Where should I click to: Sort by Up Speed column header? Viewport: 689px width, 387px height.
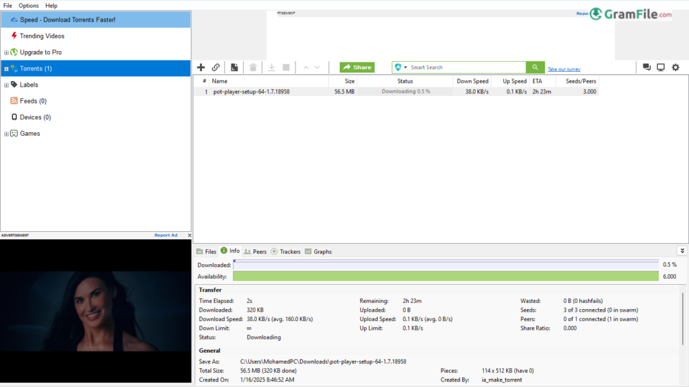point(510,81)
